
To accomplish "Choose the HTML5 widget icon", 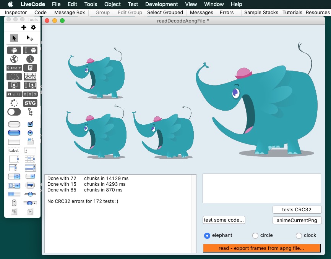I will pos(30,68).
